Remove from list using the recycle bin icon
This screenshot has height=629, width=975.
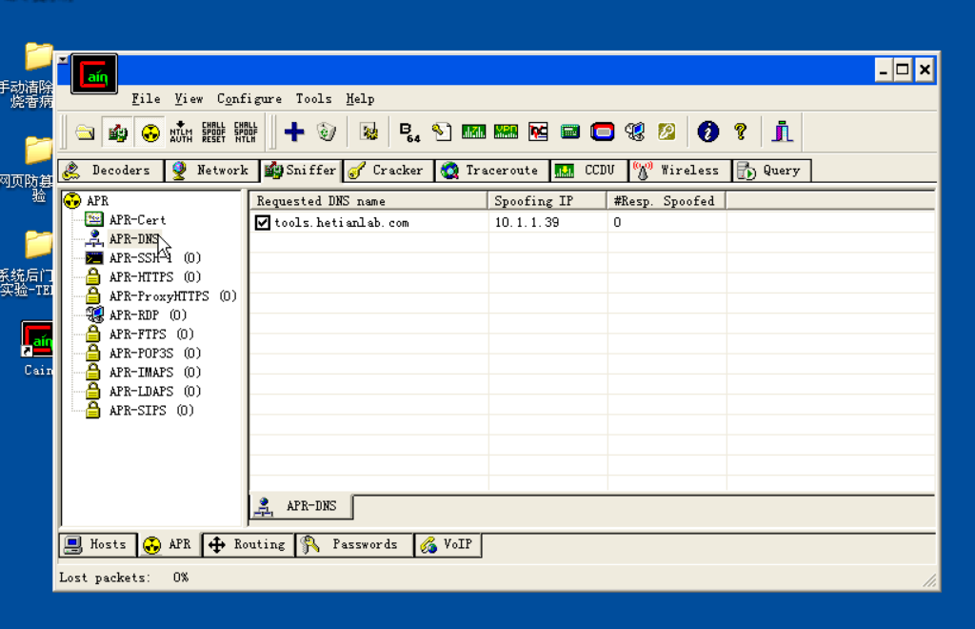pos(326,132)
